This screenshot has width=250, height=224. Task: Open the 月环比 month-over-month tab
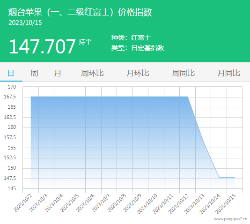pyautogui.click(x=138, y=73)
